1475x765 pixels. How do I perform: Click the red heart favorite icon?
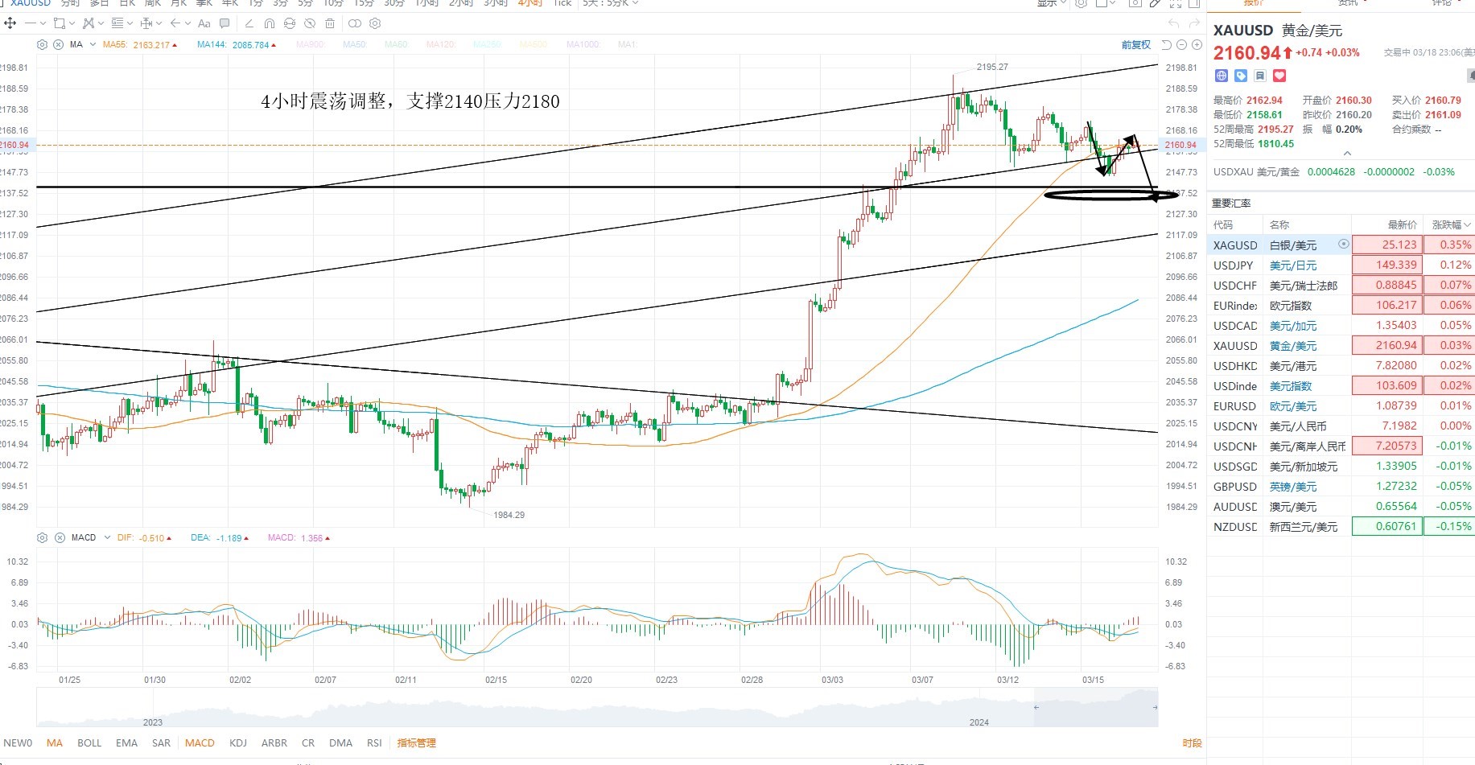[x=1279, y=76]
